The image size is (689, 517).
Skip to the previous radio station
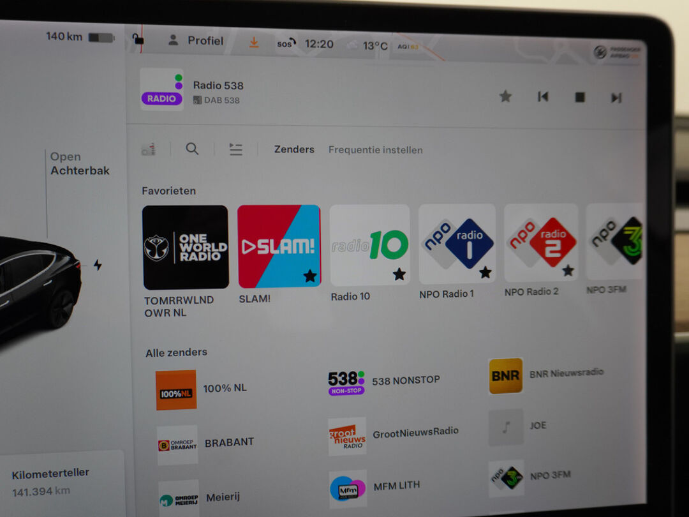tap(543, 97)
